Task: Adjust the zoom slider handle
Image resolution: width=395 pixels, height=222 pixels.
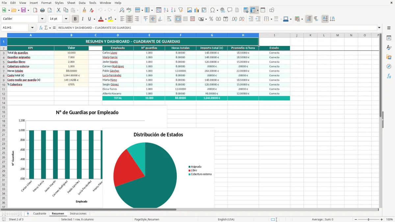Action: (x=369, y=219)
